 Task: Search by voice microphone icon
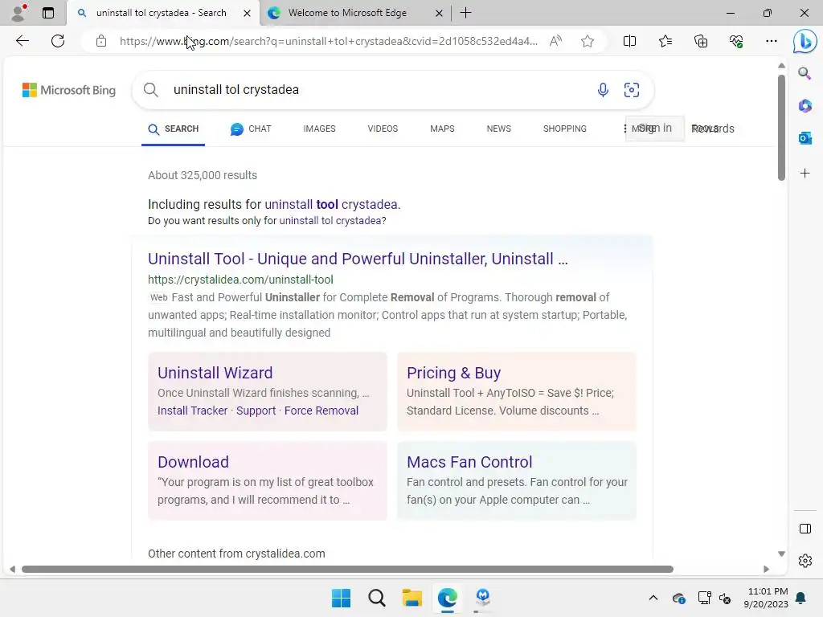click(x=603, y=90)
